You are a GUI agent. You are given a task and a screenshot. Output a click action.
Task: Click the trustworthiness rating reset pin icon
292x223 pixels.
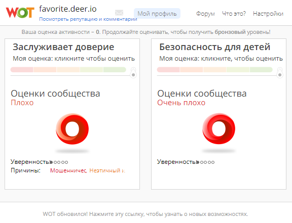coord(133,73)
